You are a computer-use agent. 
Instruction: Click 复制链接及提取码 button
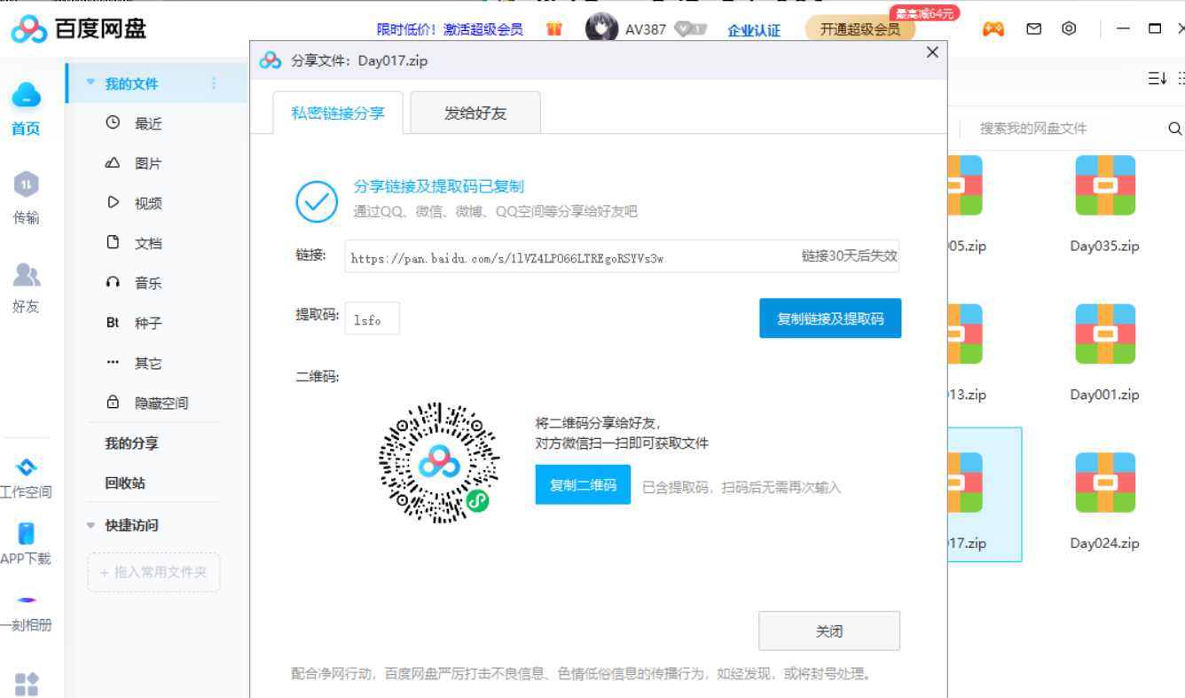coord(830,318)
